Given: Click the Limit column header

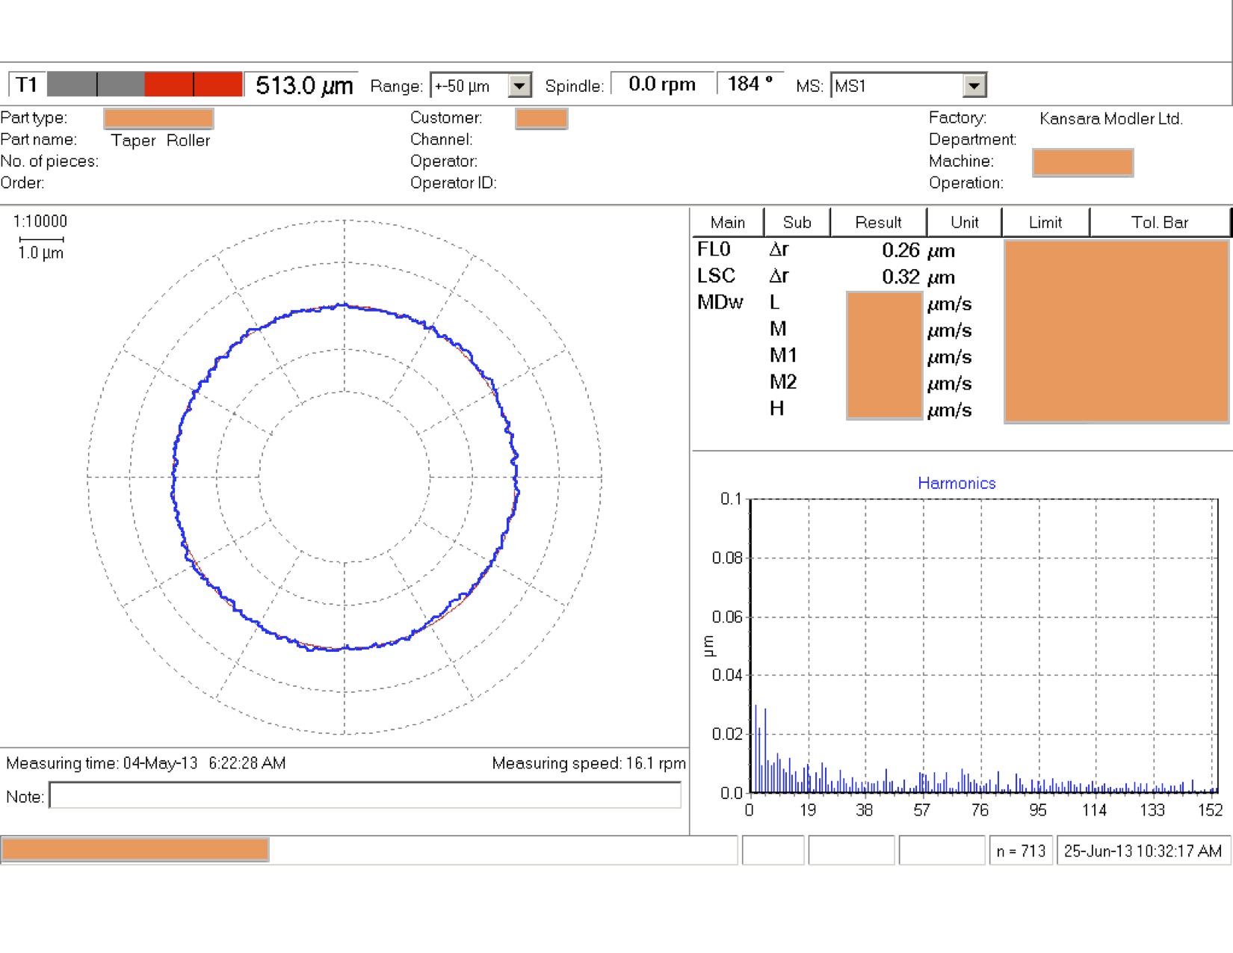Looking at the screenshot, I should point(1045,222).
